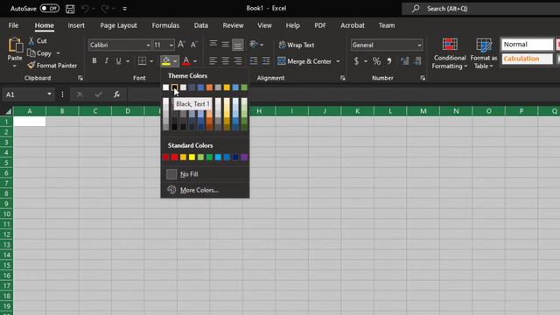Click the Decrease Indent icon
The image size is (560, 315).
coord(254,61)
